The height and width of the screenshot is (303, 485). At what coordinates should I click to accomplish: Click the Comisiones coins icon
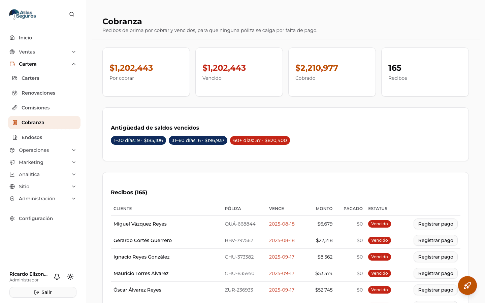[x=15, y=108]
